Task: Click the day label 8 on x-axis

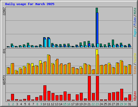Action: point(37,104)
